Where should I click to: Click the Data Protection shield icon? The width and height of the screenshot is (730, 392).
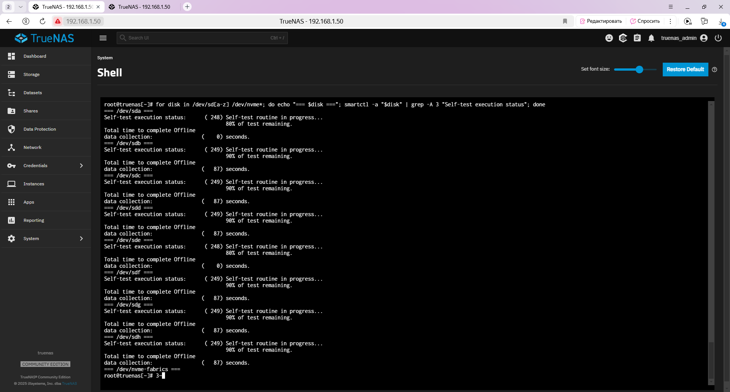point(11,129)
